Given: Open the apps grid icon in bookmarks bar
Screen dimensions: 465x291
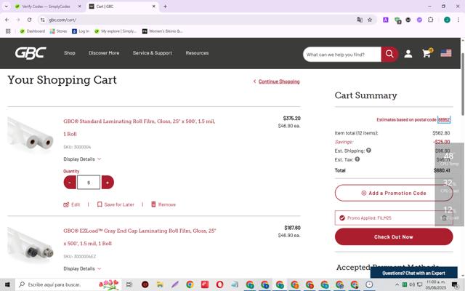Looking at the screenshot, I should 8,31.
